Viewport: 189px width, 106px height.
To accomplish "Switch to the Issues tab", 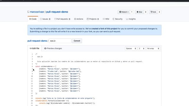I will [x=45, y=19].
